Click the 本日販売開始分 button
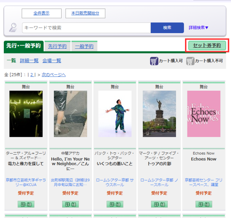 (x=85, y=13)
